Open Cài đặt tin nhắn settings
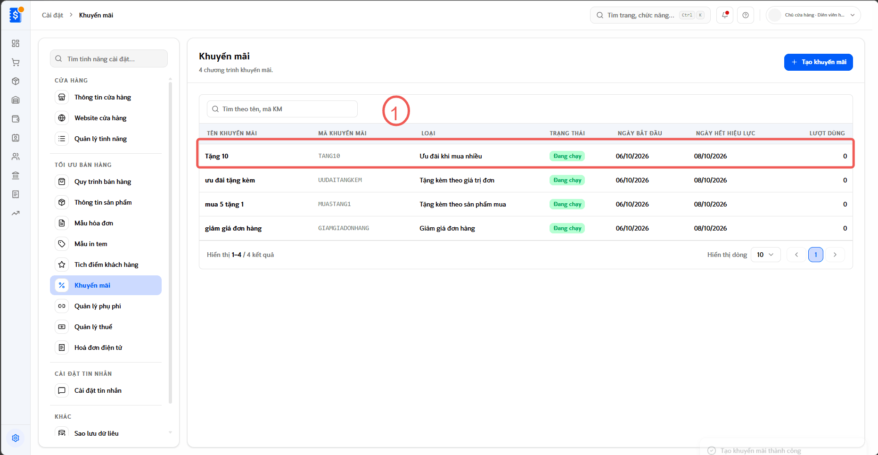Image resolution: width=878 pixels, height=455 pixels. (x=106, y=390)
